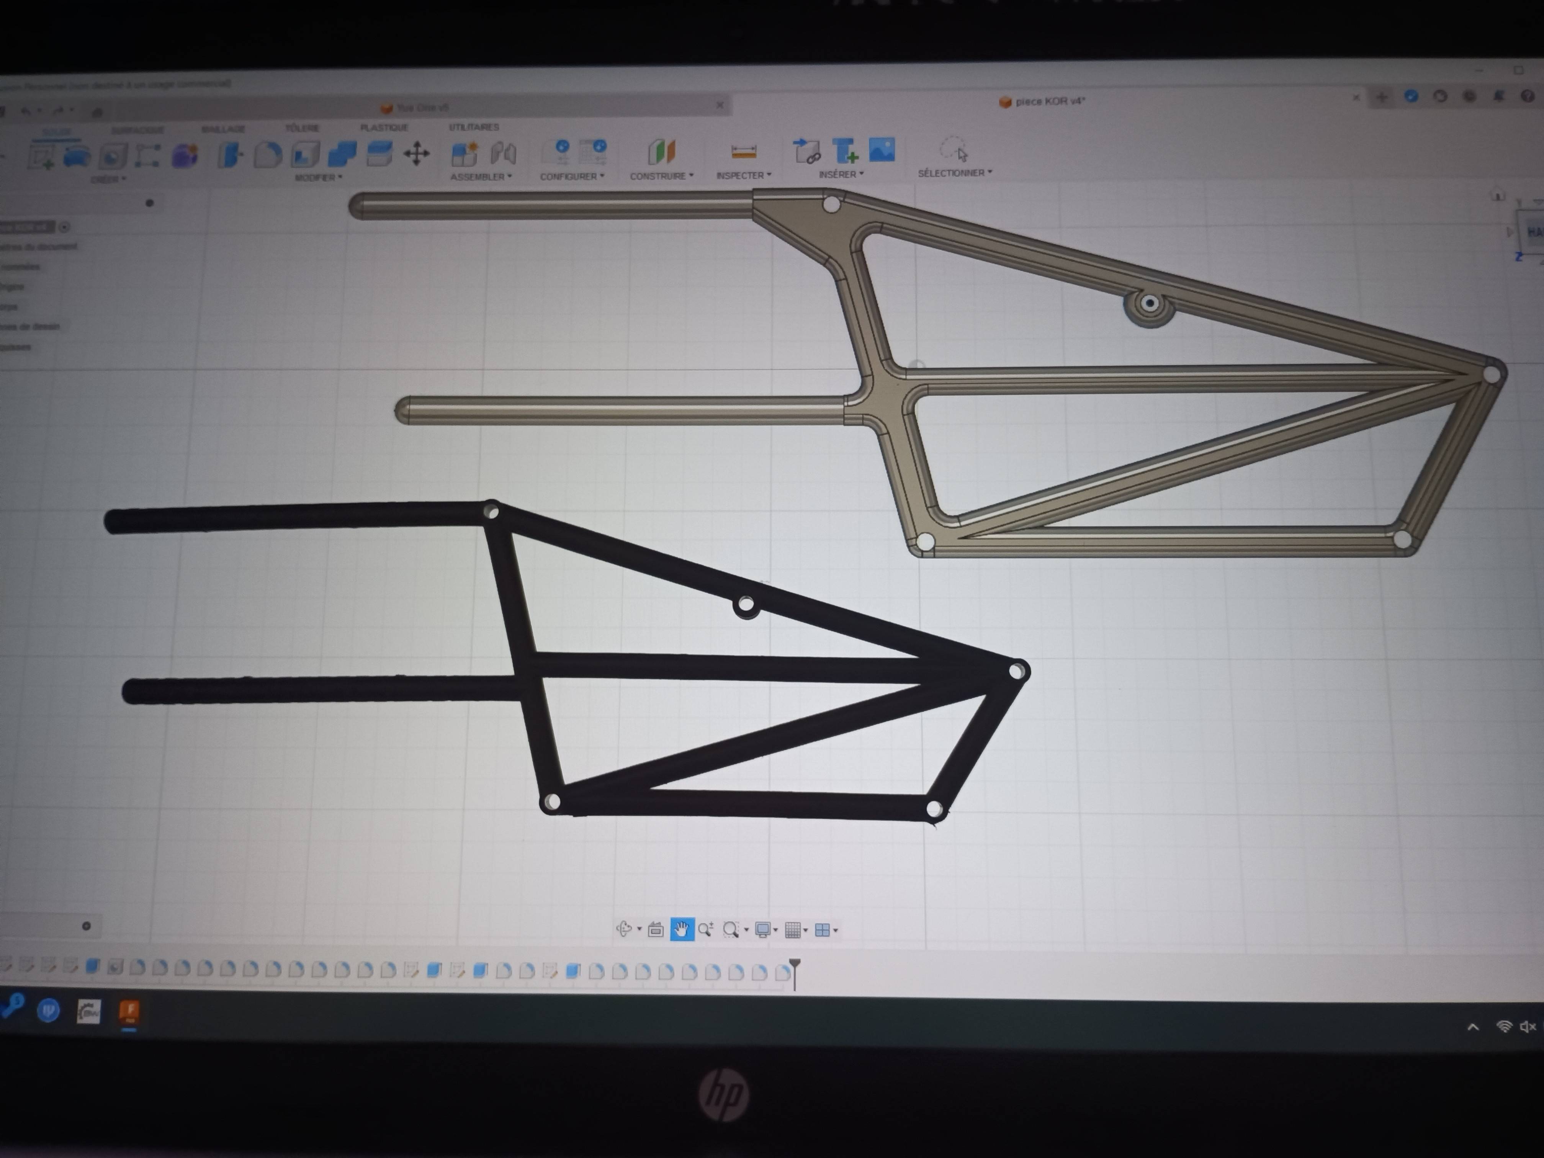Open the HP app from the taskbar
Image resolution: width=1544 pixels, height=1158 pixels.
(48, 1010)
